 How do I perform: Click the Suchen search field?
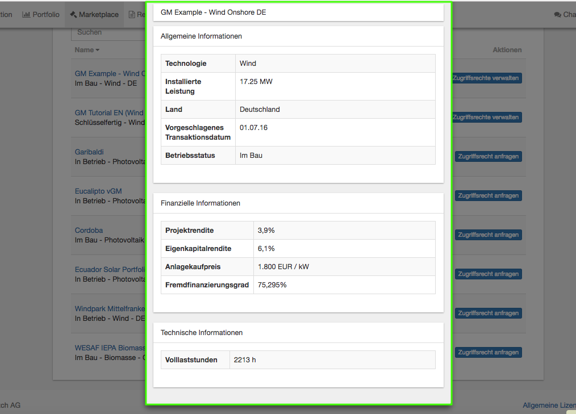(108, 33)
